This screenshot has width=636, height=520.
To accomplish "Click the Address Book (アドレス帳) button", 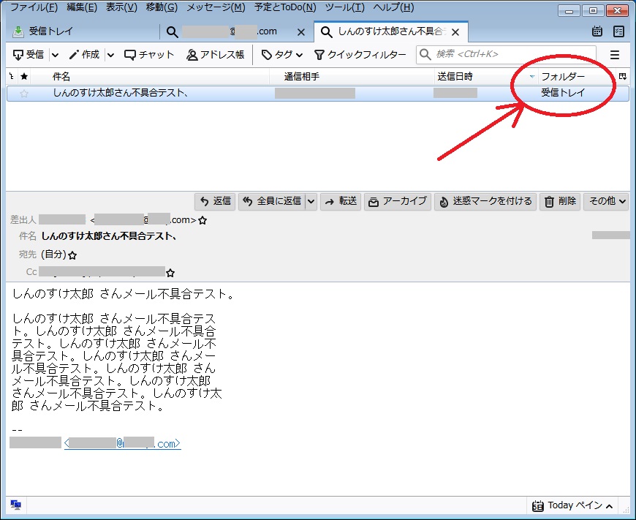I will pos(216,55).
